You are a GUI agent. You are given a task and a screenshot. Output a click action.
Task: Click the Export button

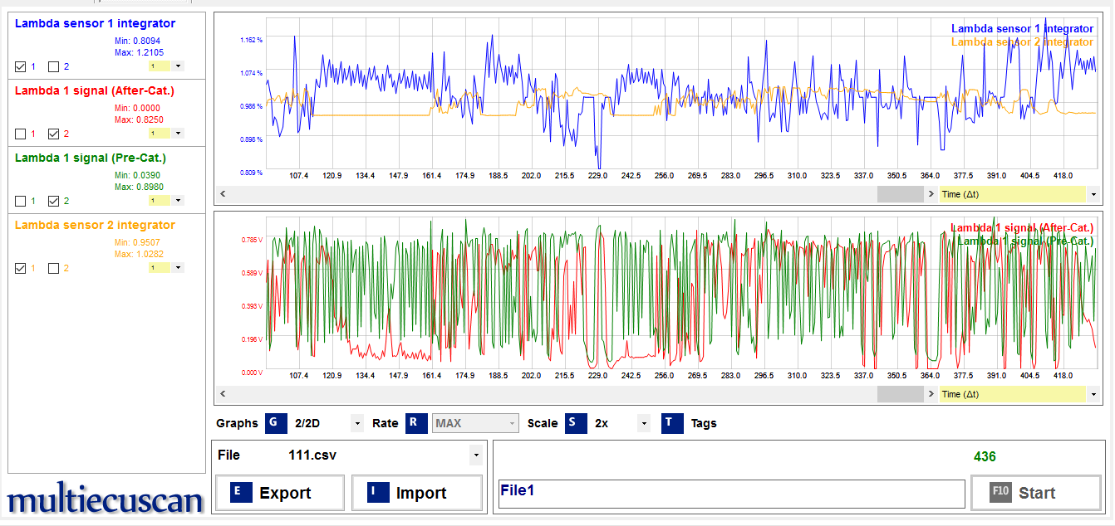(x=279, y=493)
